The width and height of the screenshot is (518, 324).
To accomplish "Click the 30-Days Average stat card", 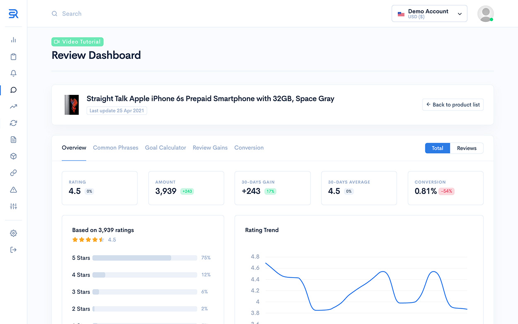I will click(359, 188).
